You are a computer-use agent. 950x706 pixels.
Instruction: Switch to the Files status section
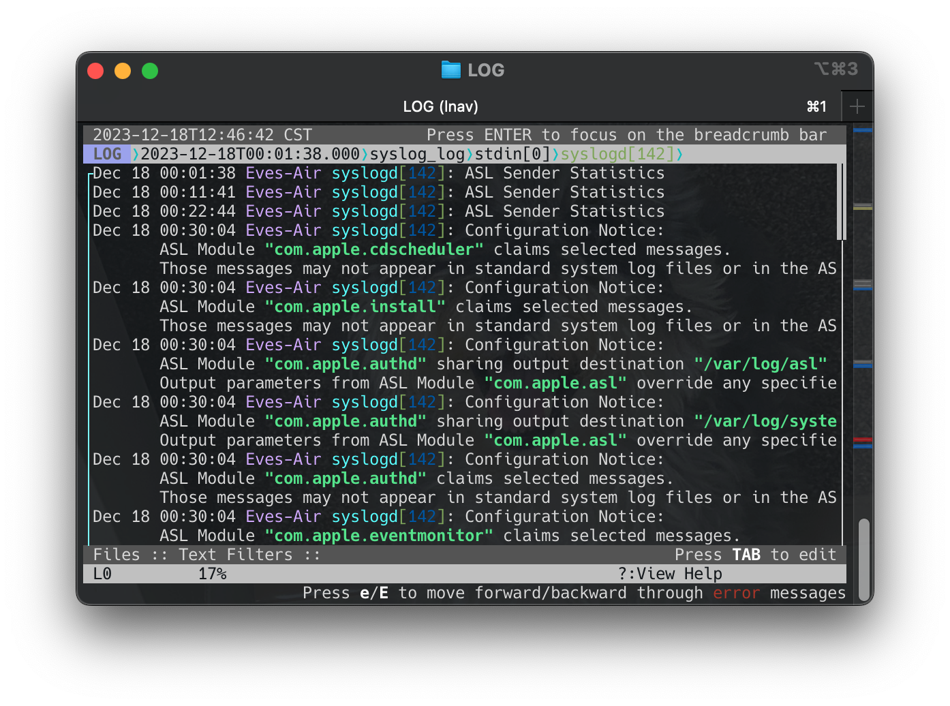click(x=117, y=554)
